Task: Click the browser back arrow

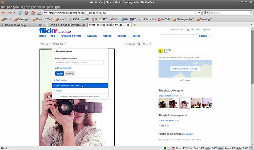Action: (3, 13)
